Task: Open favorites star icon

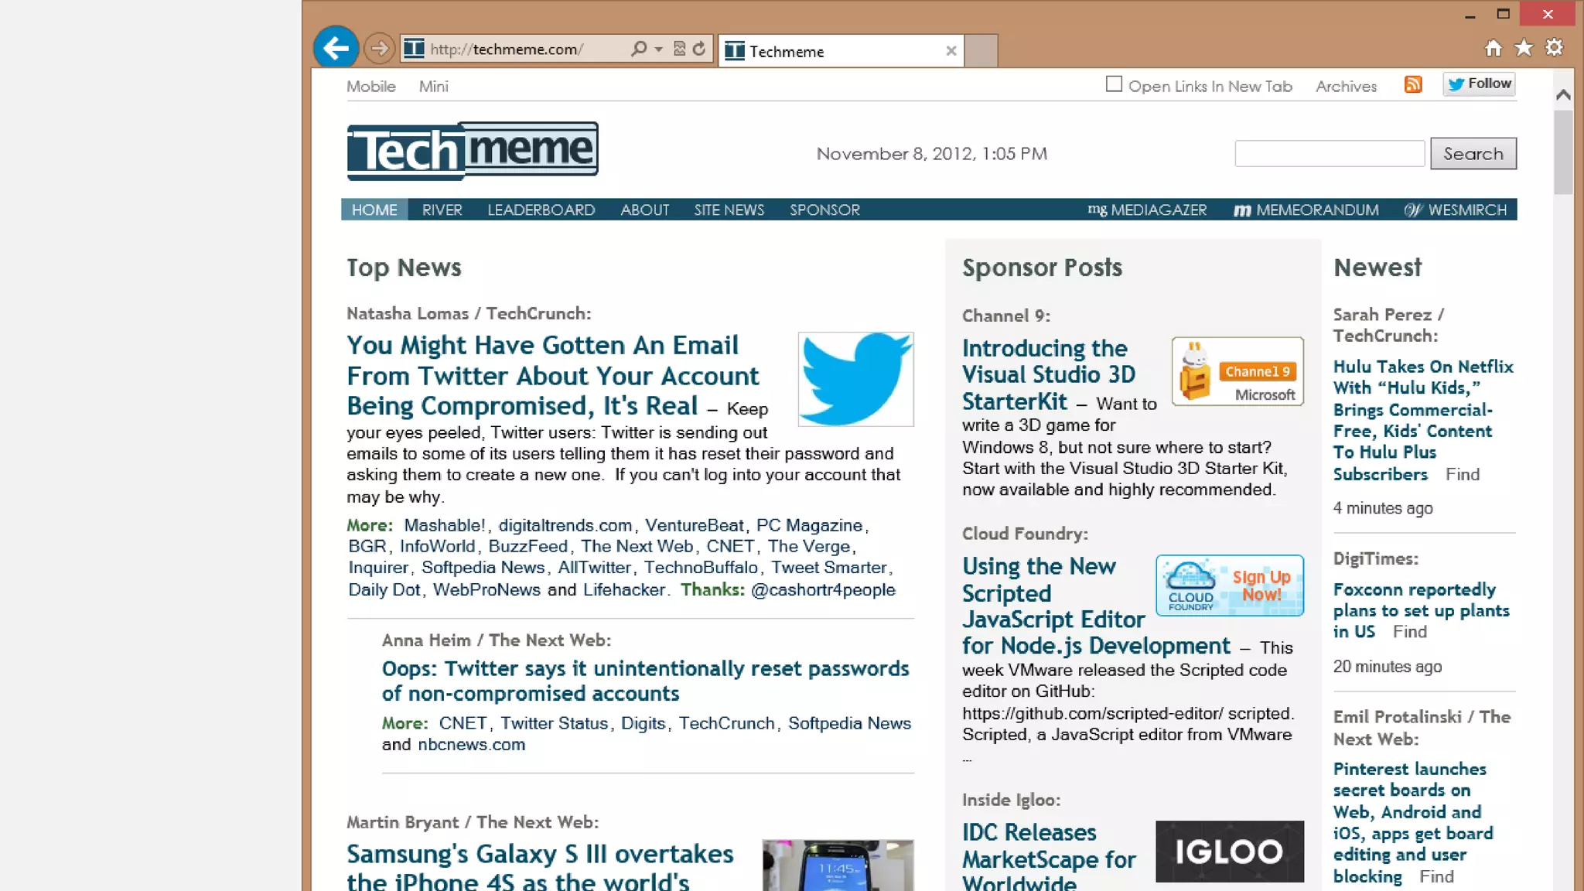Action: tap(1524, 48)
